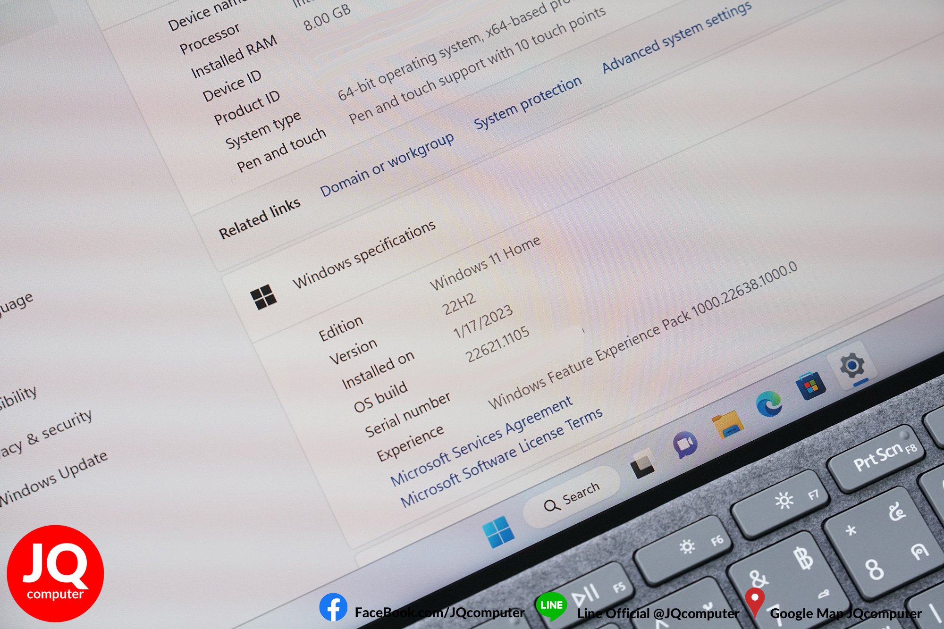Click the '22621.1105' OS build value
This screenshot has width=944, height=629.
tap(497, 344)
